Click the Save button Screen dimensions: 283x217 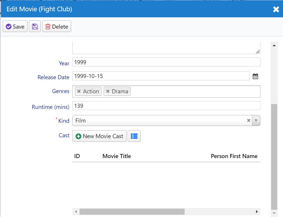point(15,26)
